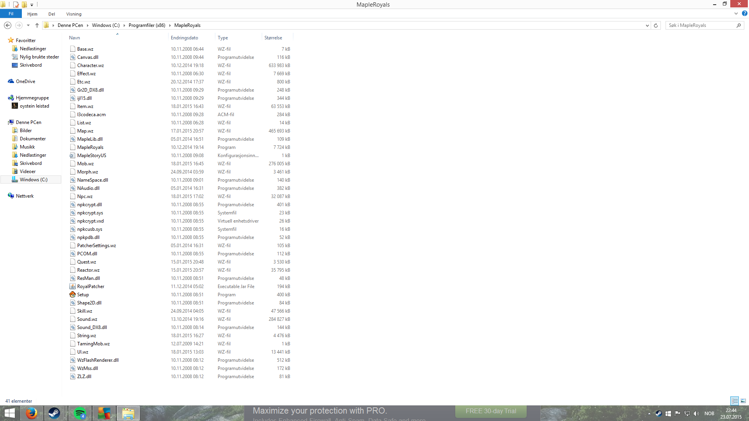The height and width of the screenshot is (421, 749).
Task: Select OneDrive in navigation pane
Action: [x=25, y=81]
